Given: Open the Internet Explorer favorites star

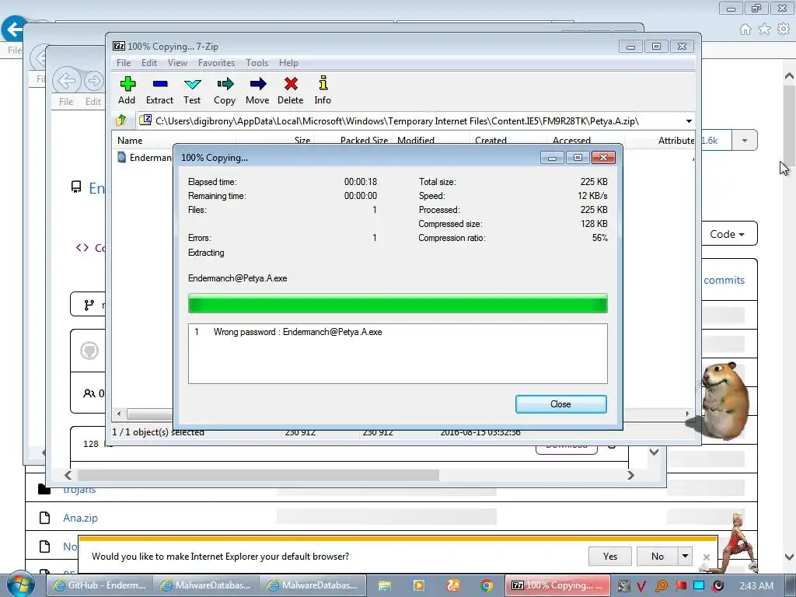Looking at the screenshot, I should pos(765,30).
